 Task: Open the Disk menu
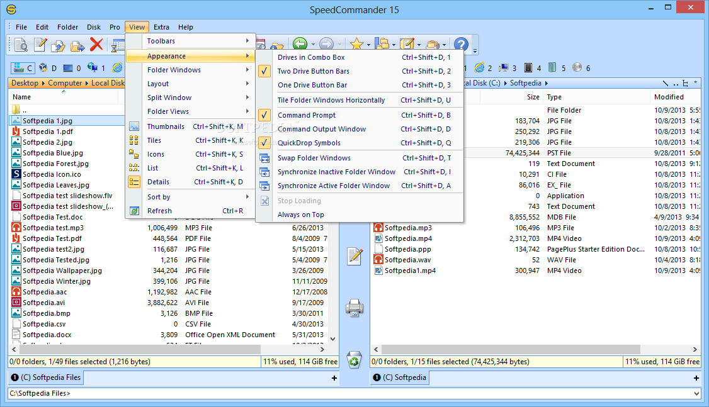click(x=94, y=27)
